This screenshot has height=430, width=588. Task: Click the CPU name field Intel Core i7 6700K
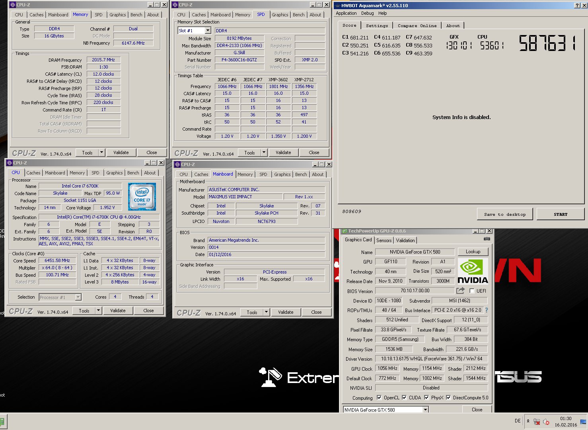click(80, 186)
